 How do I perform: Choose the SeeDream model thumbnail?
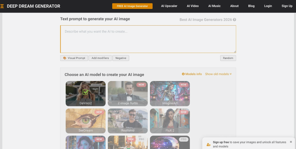click(x=86, y=121)
